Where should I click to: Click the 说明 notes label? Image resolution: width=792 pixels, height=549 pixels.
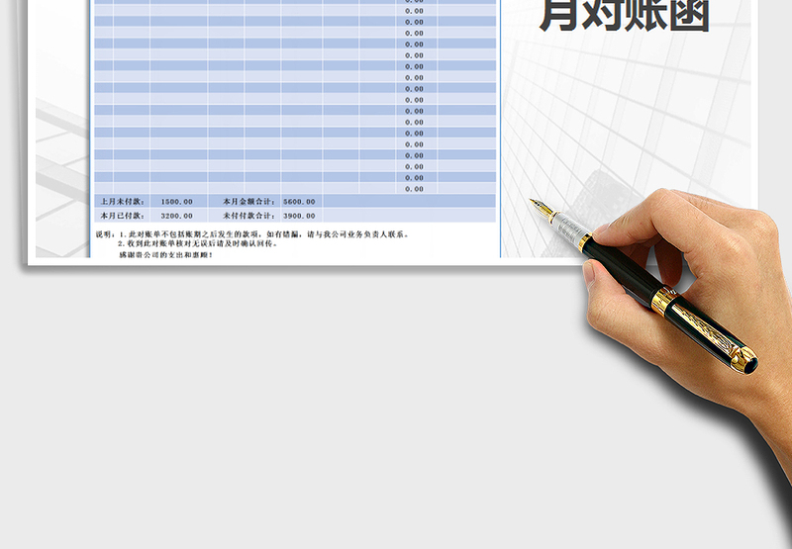click(105, 234)
